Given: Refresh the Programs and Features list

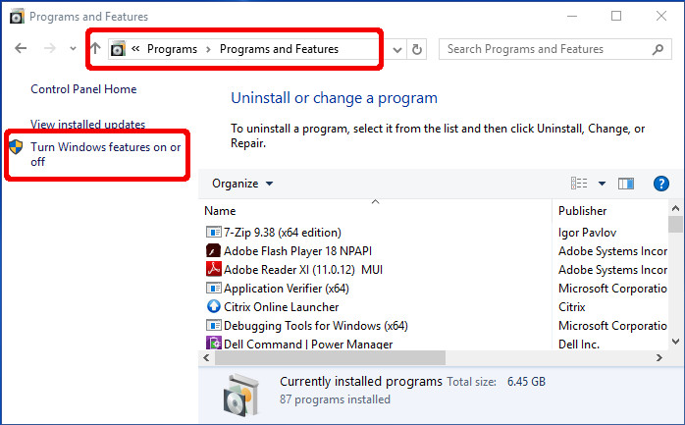Looking at the screenshot, I should [418, 49].
